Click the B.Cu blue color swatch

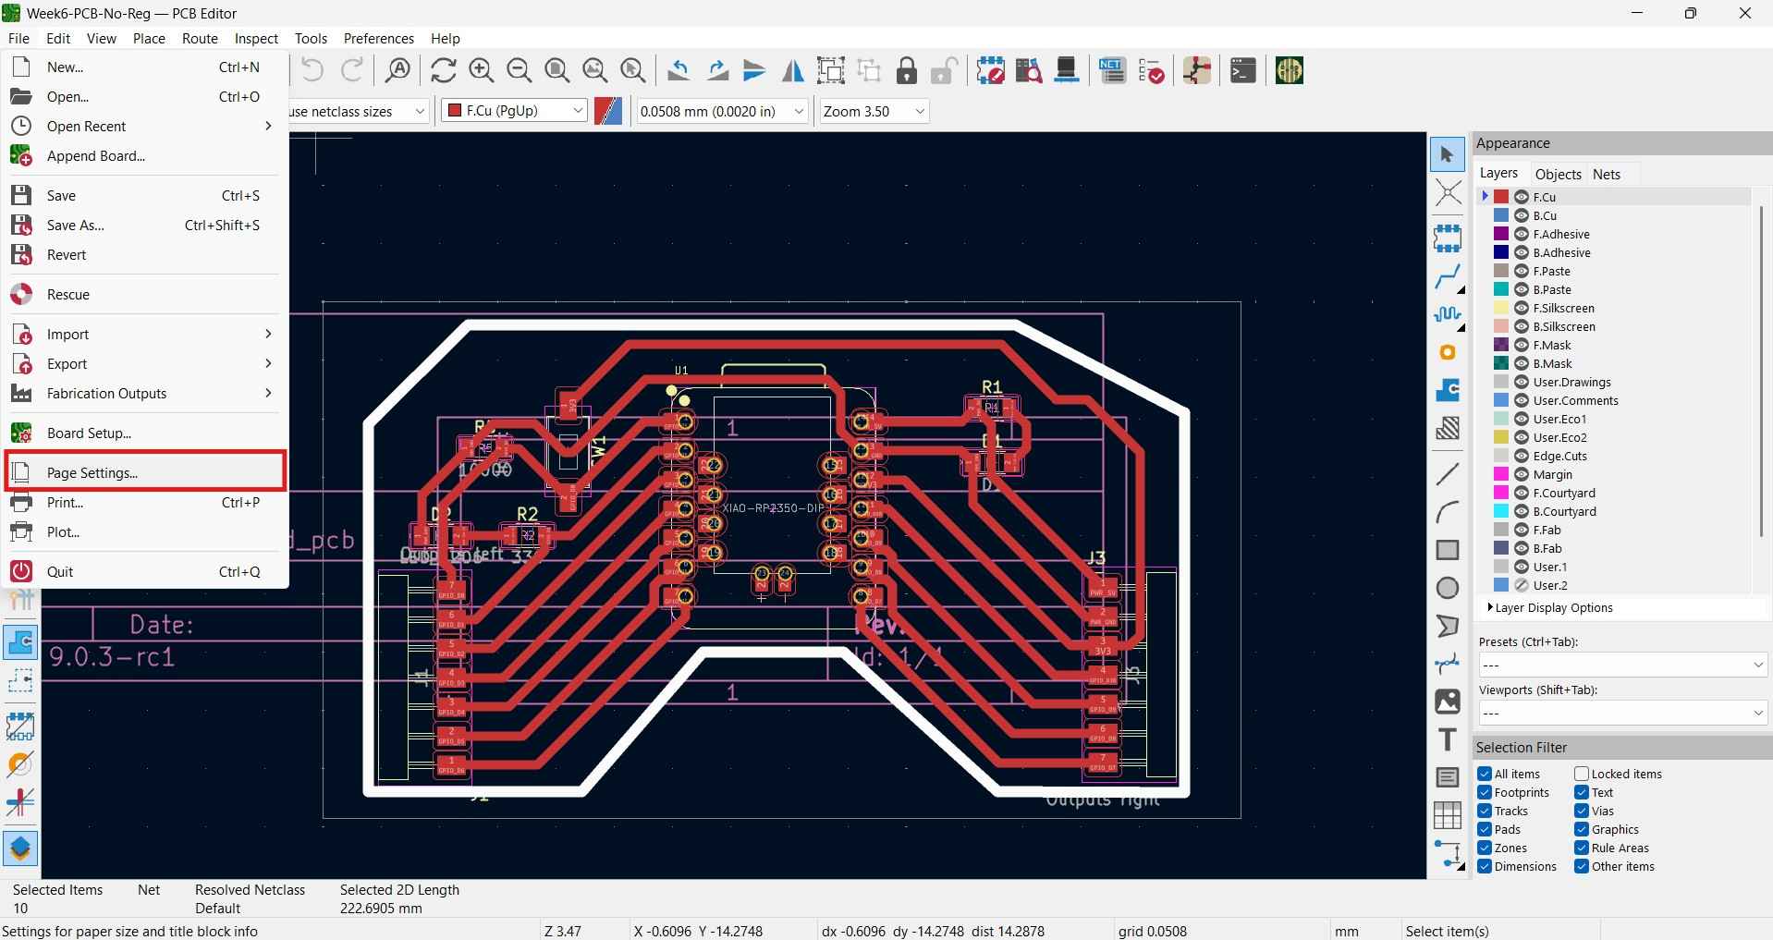point(1501,215)
